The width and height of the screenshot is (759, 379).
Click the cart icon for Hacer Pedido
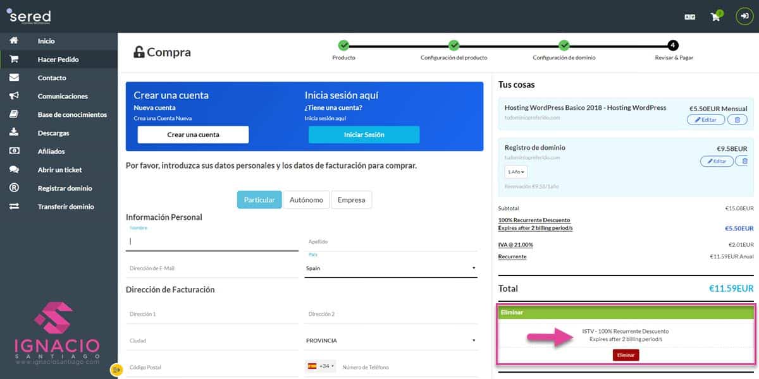(14, 59)
